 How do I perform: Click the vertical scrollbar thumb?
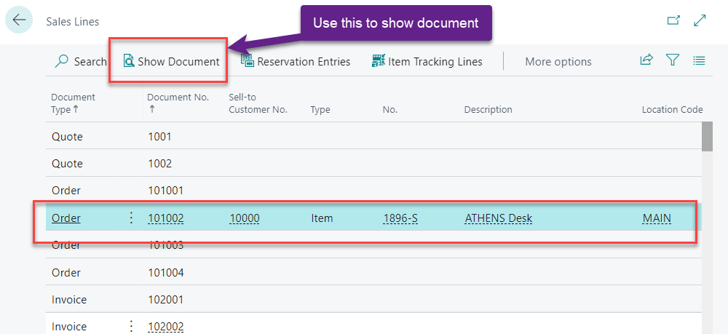(x=707, y=137)
